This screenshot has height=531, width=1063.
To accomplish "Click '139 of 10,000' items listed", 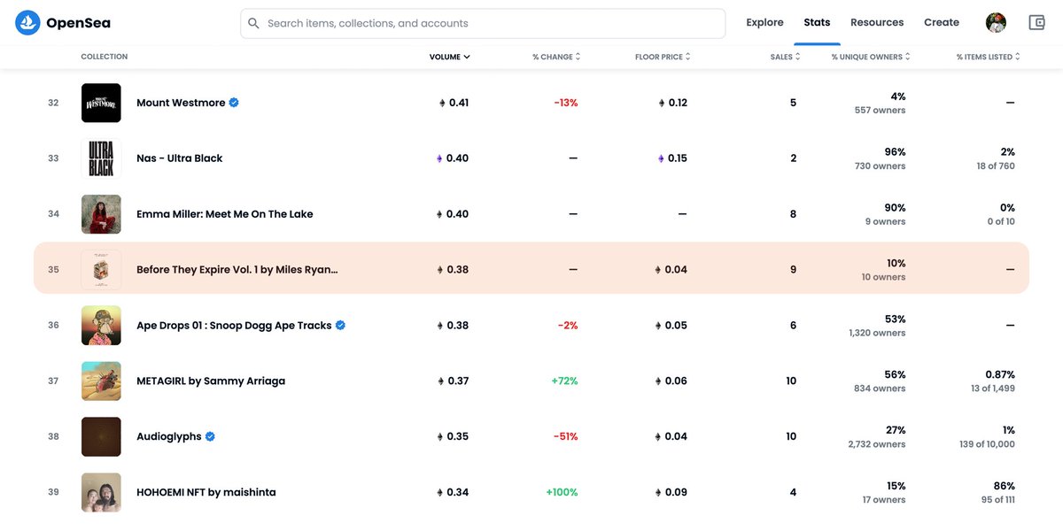I will pyautogui.click(x=986, y=444).
